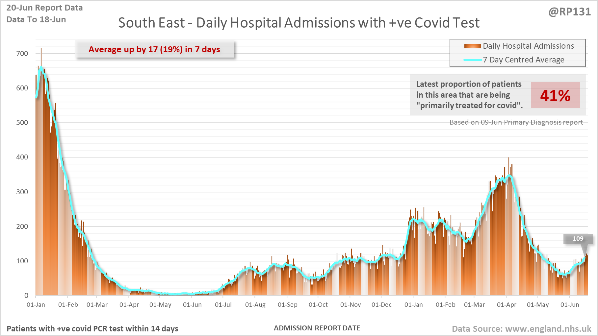Click the @RP131 handle text

569,12
